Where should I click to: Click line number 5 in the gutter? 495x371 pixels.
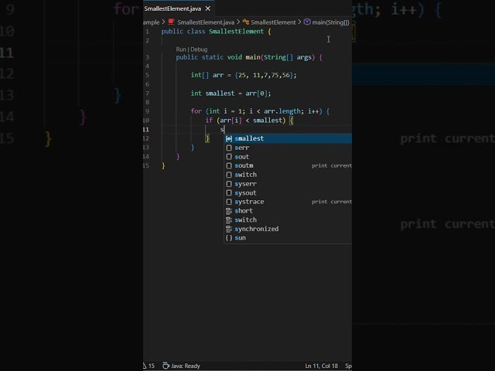[147, 75]
